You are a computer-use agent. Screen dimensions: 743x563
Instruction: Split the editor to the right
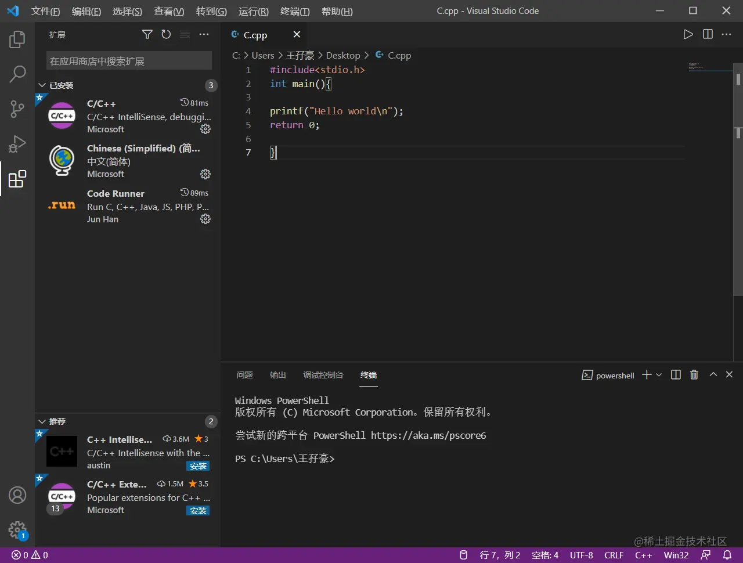[x=708, y=34]
